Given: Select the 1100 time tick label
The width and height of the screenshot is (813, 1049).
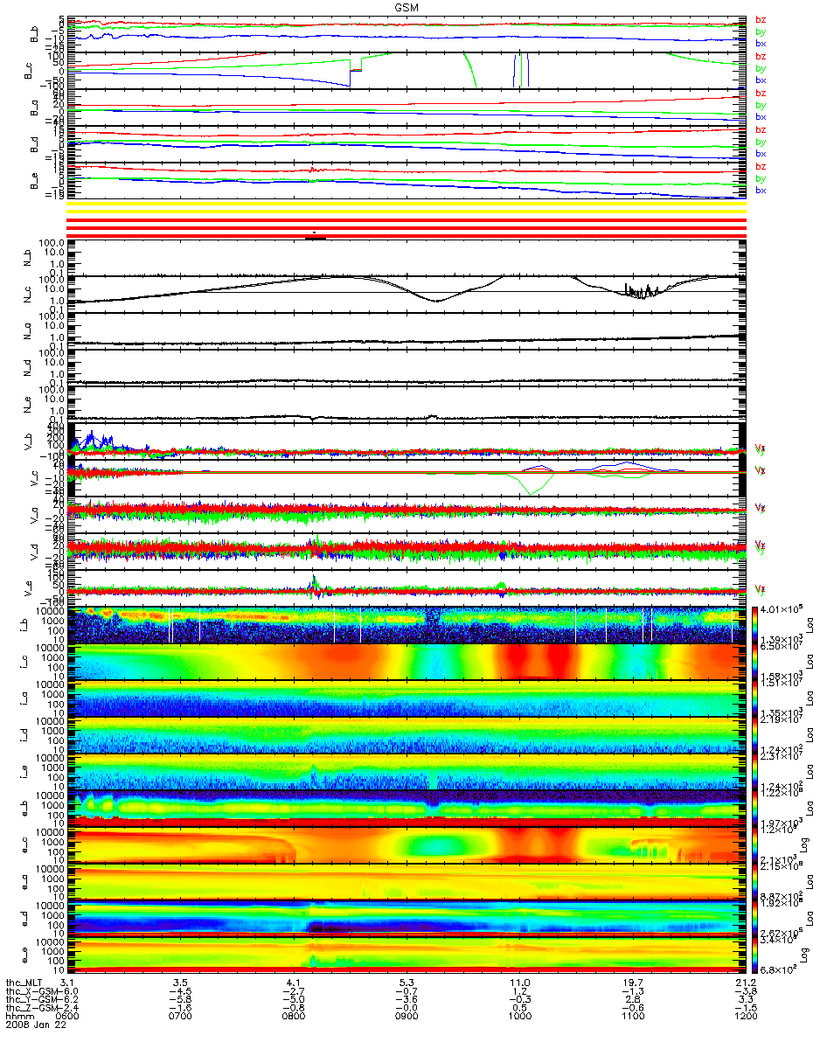Looking at the screenshot, I should click(x=633, y=1016).
